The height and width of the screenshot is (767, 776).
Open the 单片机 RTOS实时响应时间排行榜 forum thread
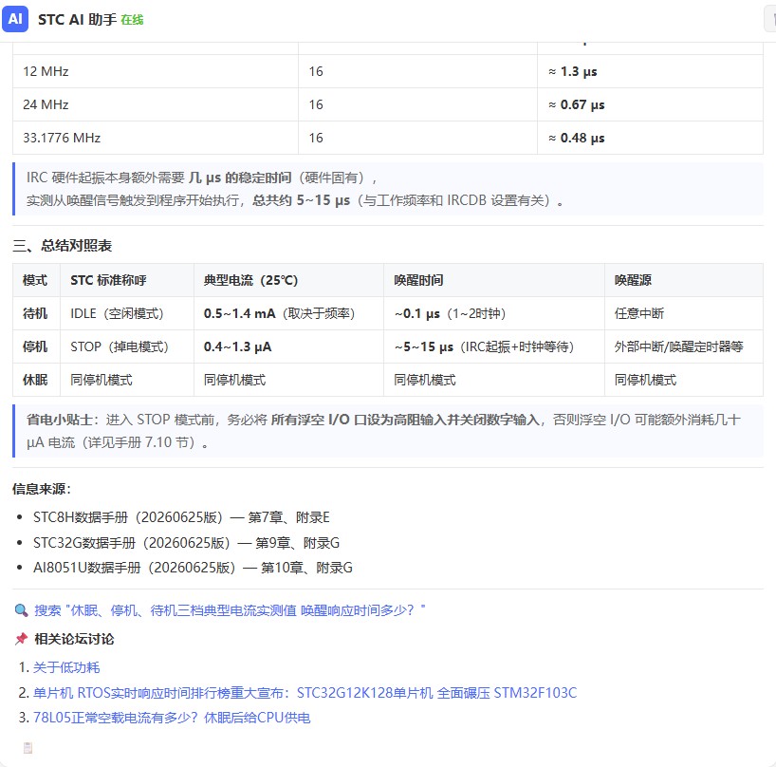pyautogui.click(x=305, y=692)
